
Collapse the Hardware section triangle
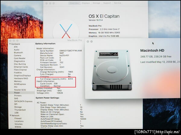pyautogui.click(x=10, y=44)
